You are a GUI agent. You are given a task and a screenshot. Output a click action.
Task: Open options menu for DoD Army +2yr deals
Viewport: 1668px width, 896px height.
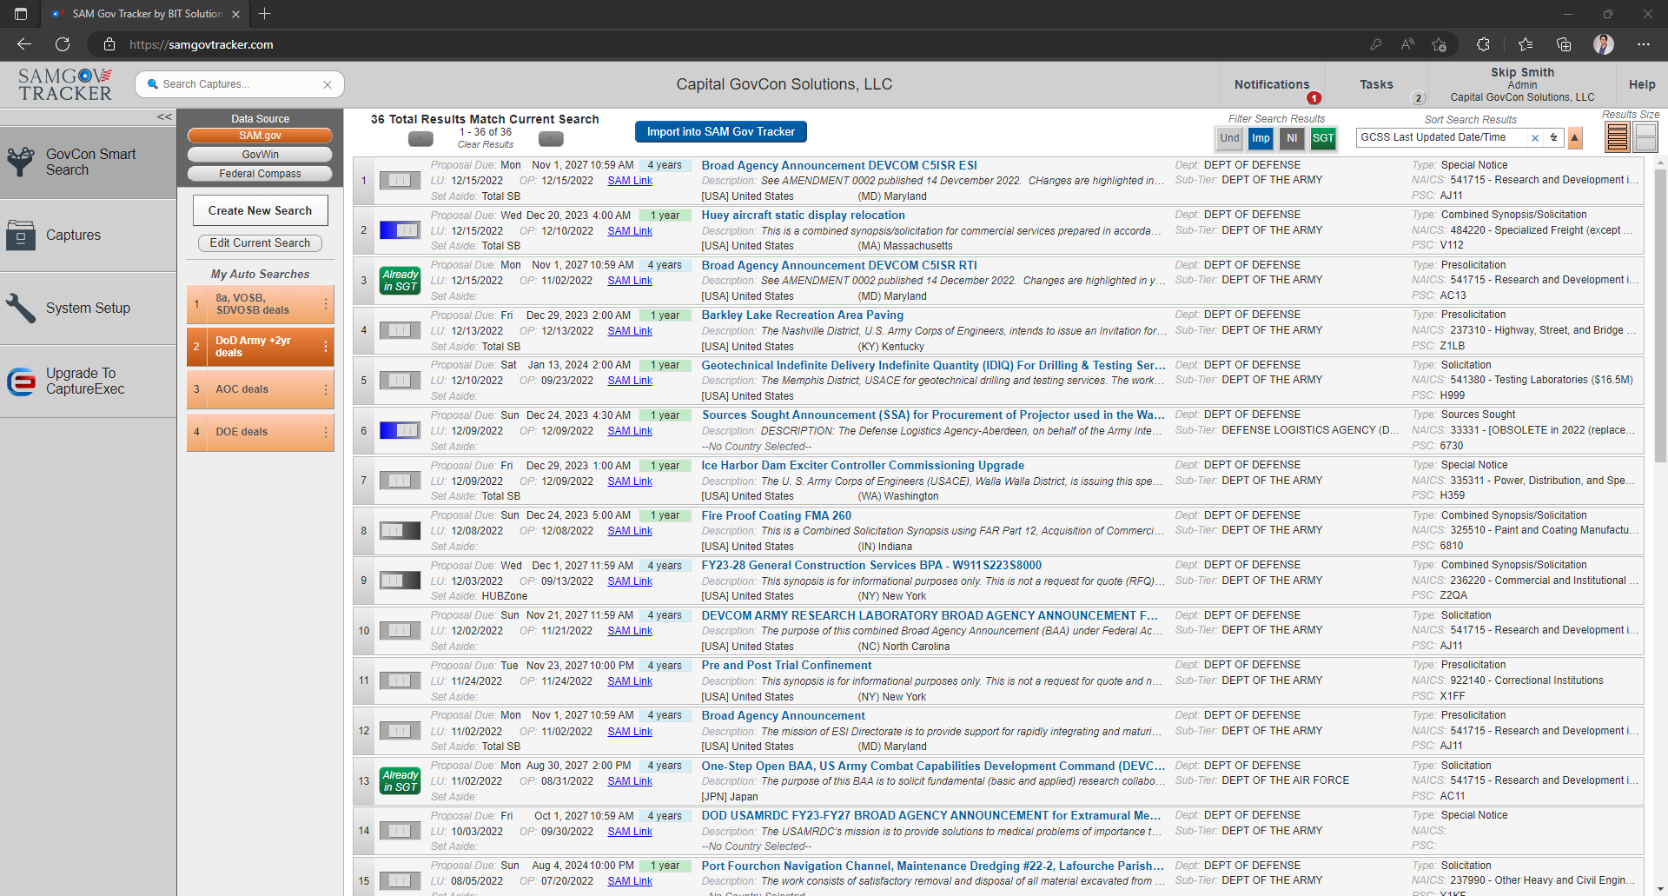coord(326,347)
